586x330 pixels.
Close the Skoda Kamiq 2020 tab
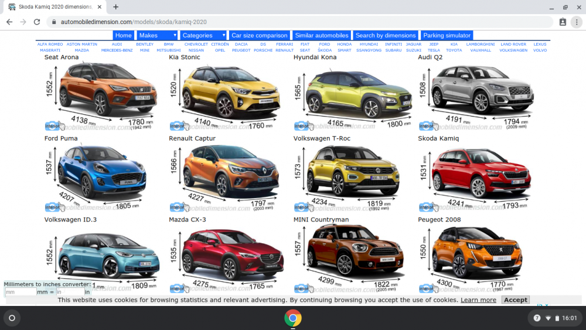(x=100, y=6)
